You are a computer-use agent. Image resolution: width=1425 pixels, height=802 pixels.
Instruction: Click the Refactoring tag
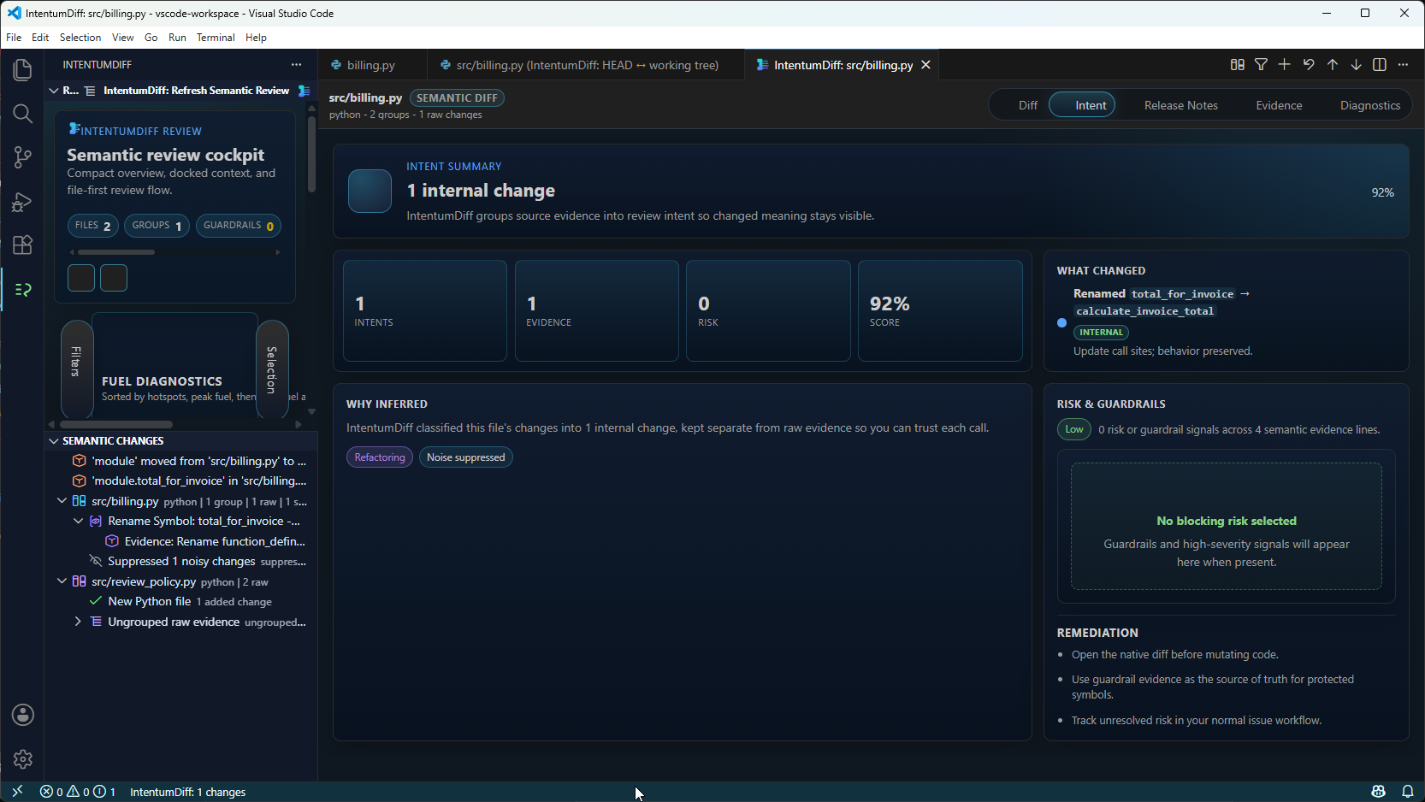click(380, 457)
